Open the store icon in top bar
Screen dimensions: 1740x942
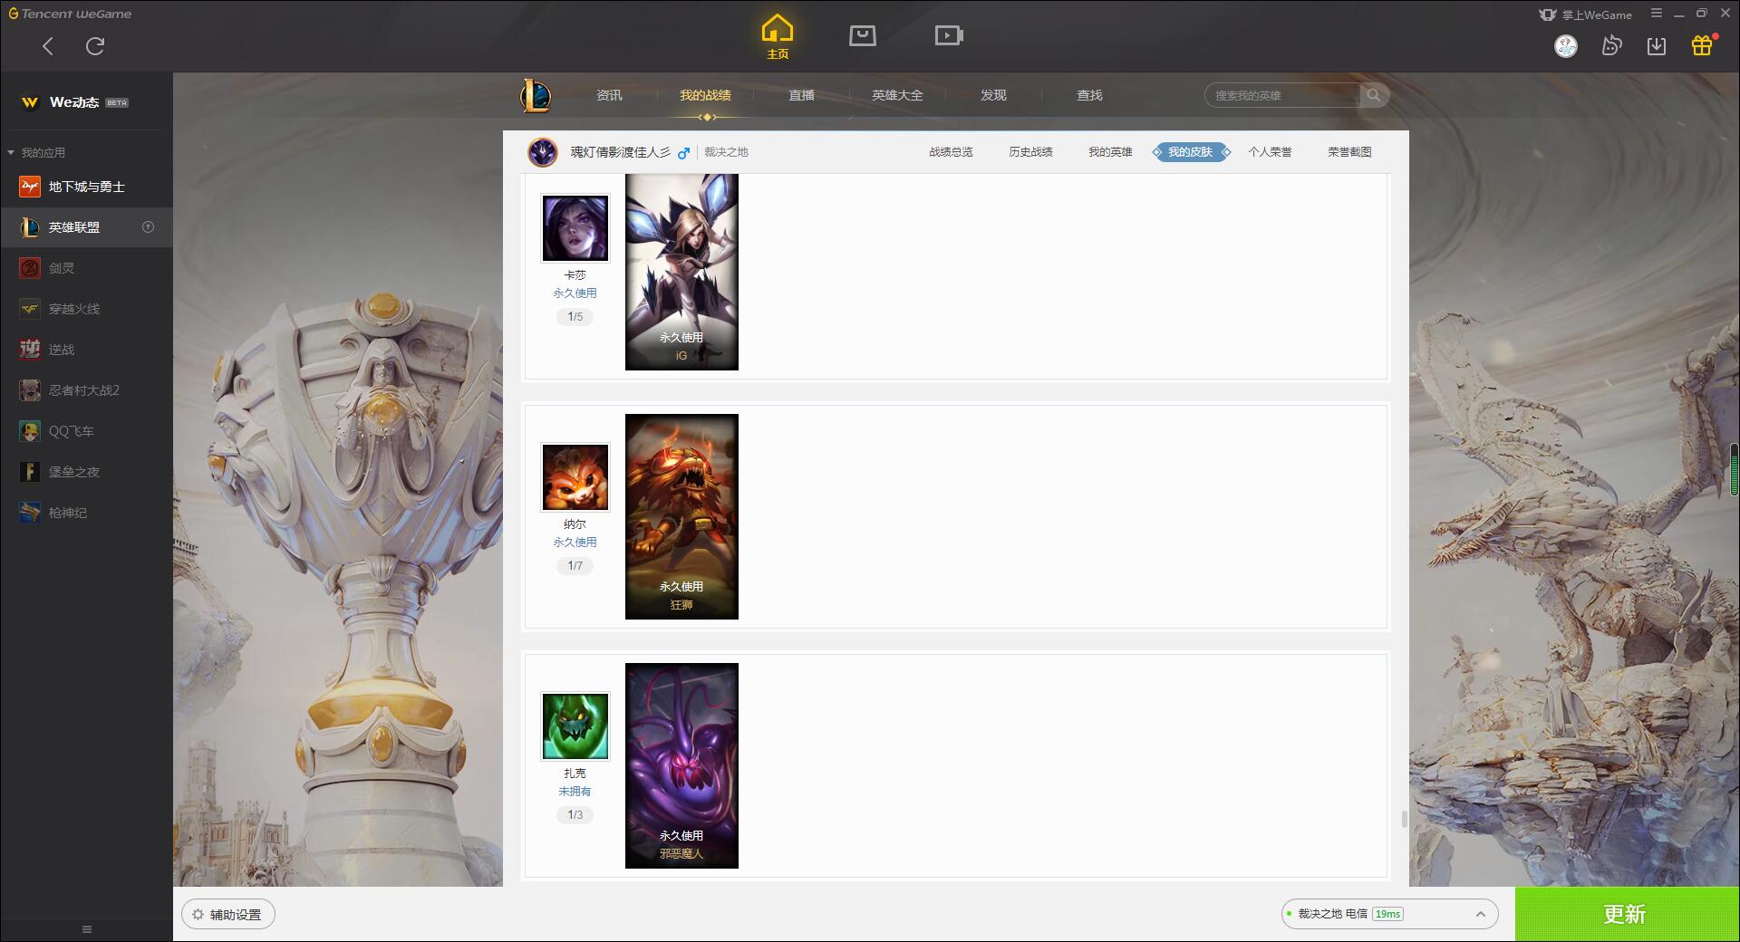(863, 35)
